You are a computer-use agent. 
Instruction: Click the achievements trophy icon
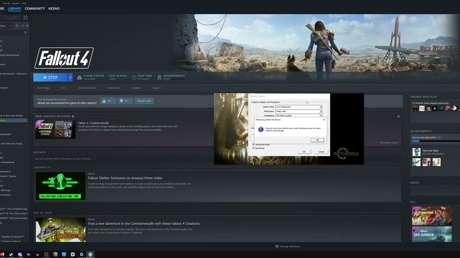pyautogui.click(x=159, y=77)
